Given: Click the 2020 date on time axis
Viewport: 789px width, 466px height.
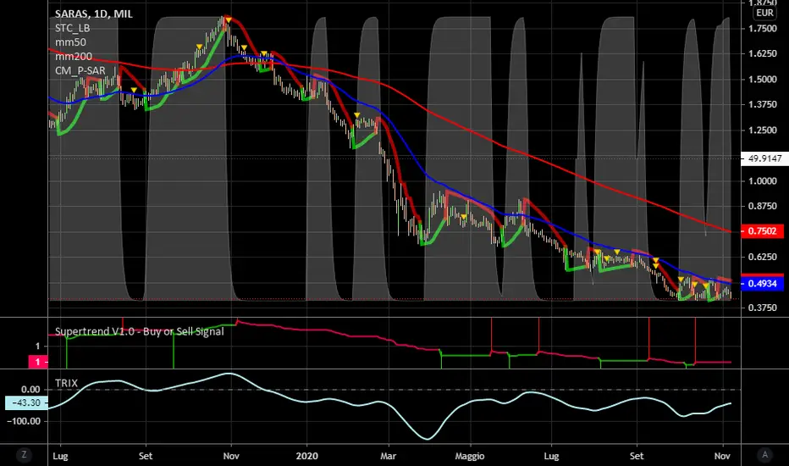Looking at the screenshot, I should (307, 456).
